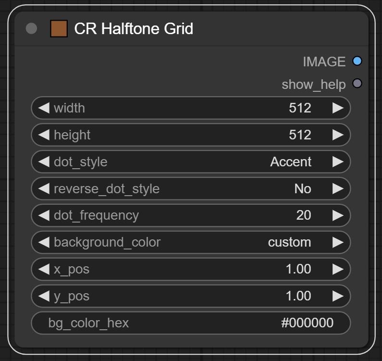Click the brown node color swatch
The image size is (382, 361).
pyautogui.click(x=59, y=29)
